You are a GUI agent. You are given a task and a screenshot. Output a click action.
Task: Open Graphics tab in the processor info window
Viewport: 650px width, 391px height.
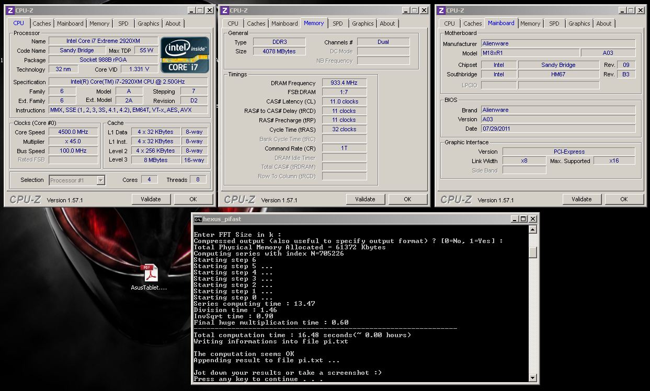(x=149, y=24)
